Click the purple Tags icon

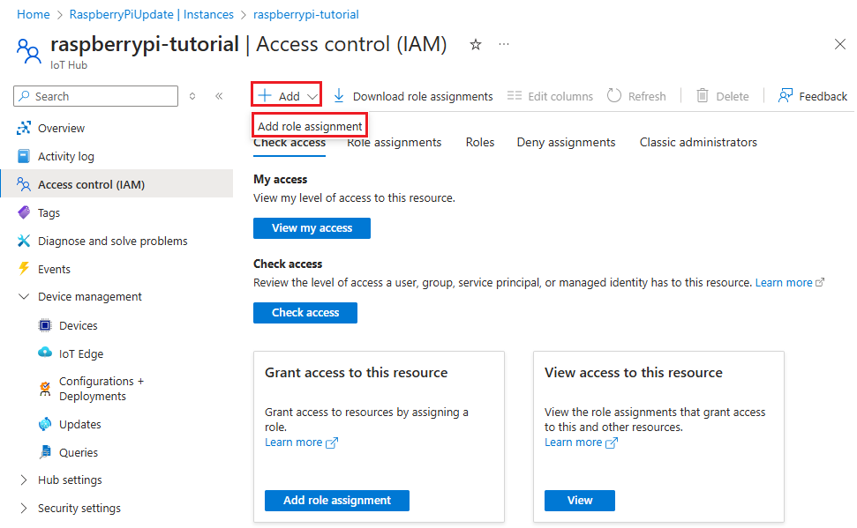pos(24,212)
